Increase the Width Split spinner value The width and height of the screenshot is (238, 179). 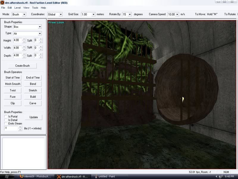(41, 47)
